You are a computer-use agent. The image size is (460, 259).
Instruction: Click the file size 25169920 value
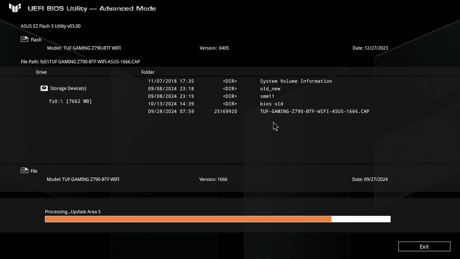click(x=226, y=111)
